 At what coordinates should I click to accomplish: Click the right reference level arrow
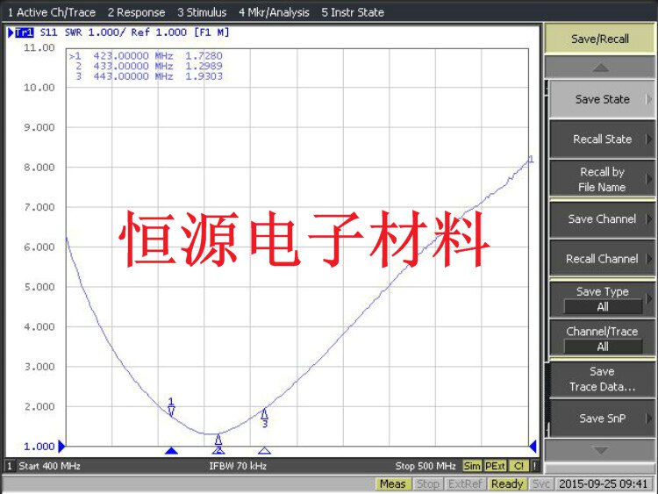(533, 446)
